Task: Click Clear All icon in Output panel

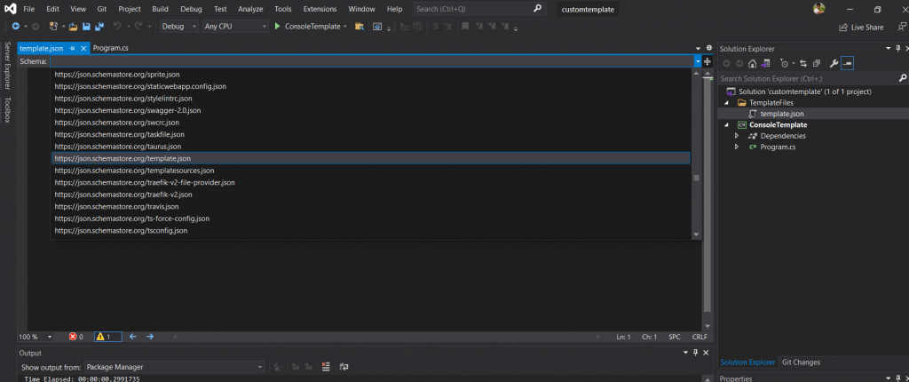Action: (326, 367)
